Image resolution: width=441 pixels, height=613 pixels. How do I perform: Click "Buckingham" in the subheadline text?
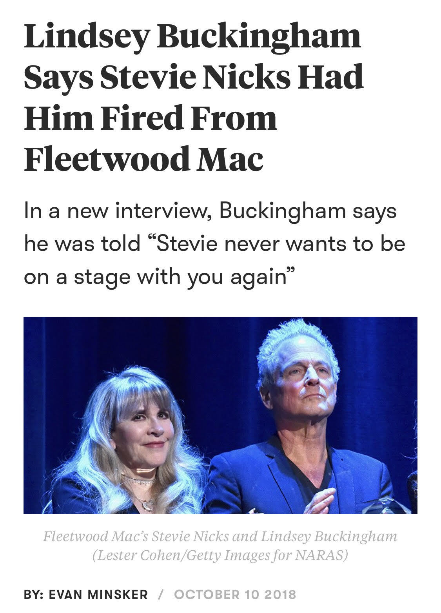click(x=282, y=212)
